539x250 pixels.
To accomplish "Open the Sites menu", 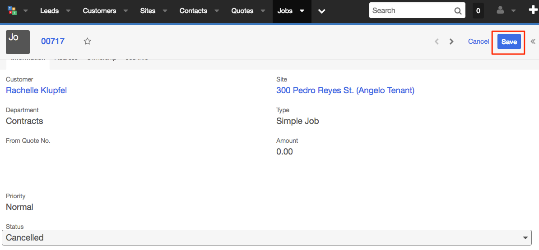I will 148,11.
